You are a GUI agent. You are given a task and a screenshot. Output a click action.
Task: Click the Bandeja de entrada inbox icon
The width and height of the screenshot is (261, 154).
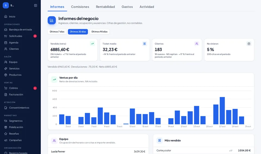(6, 30)
